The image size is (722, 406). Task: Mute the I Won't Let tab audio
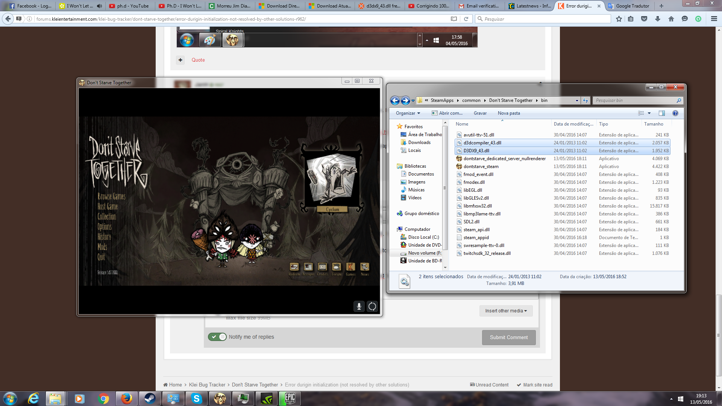pos(99,6)
